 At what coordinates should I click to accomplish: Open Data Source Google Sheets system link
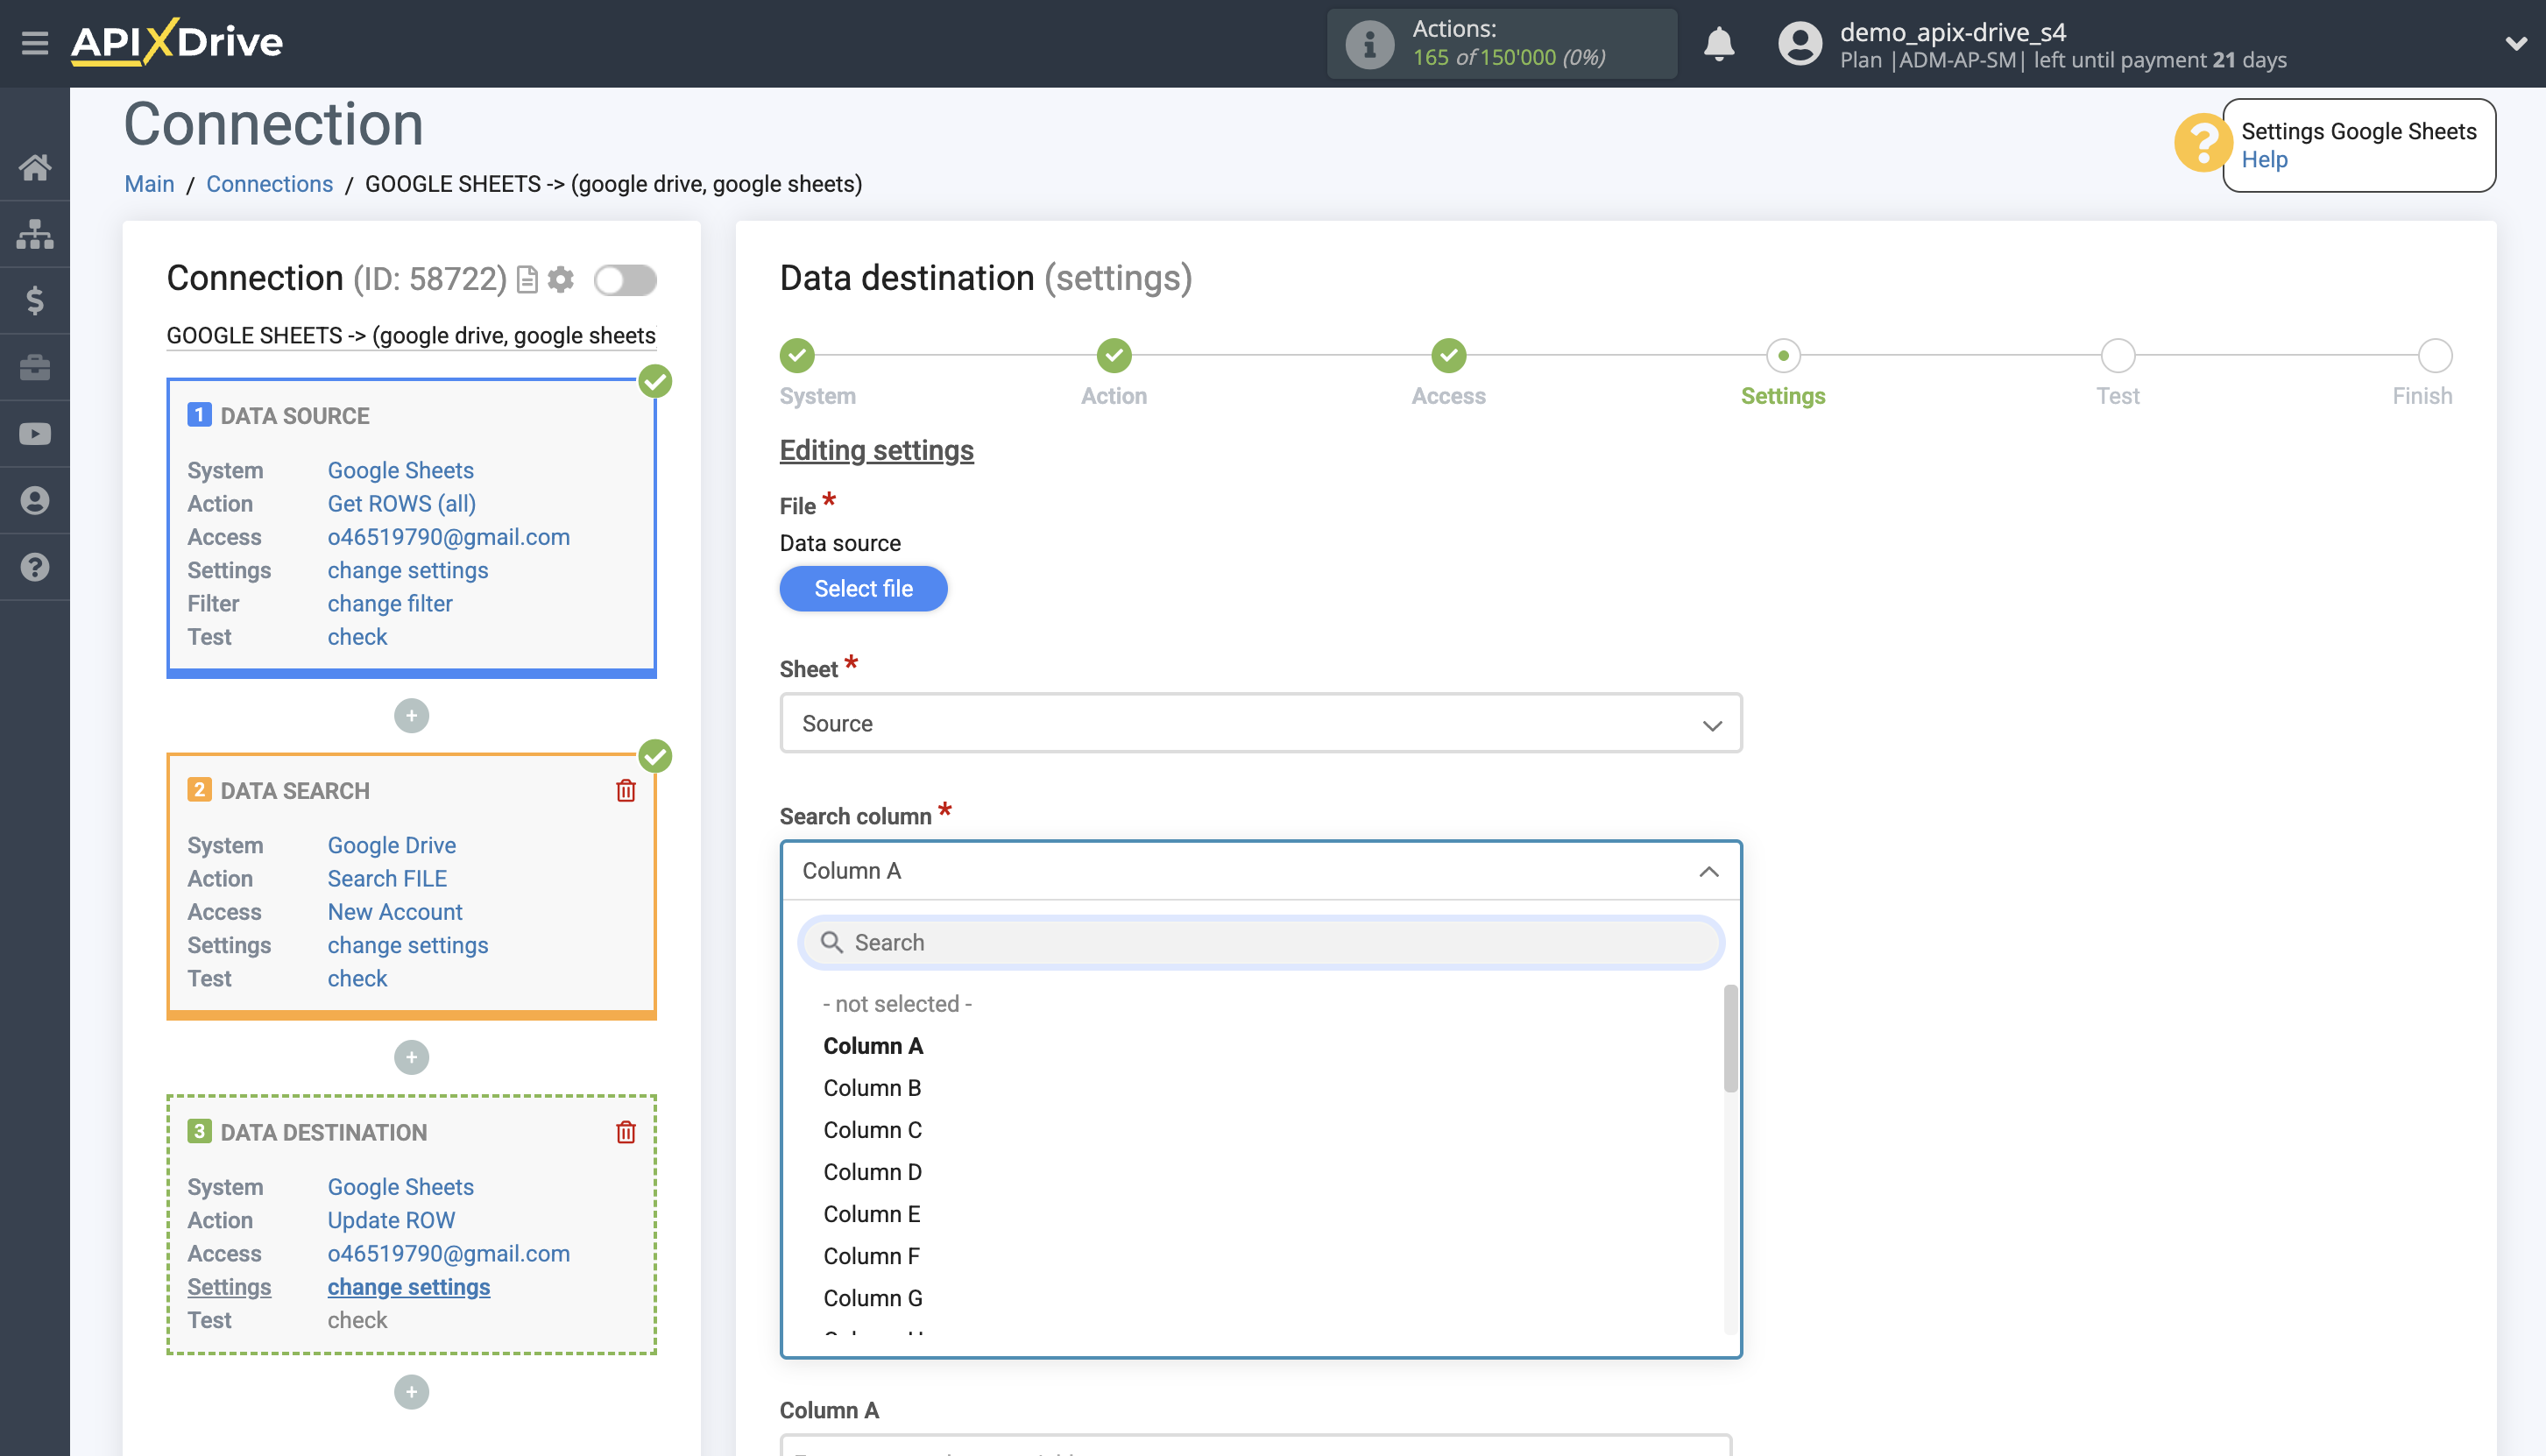click(x=400, y=470)
